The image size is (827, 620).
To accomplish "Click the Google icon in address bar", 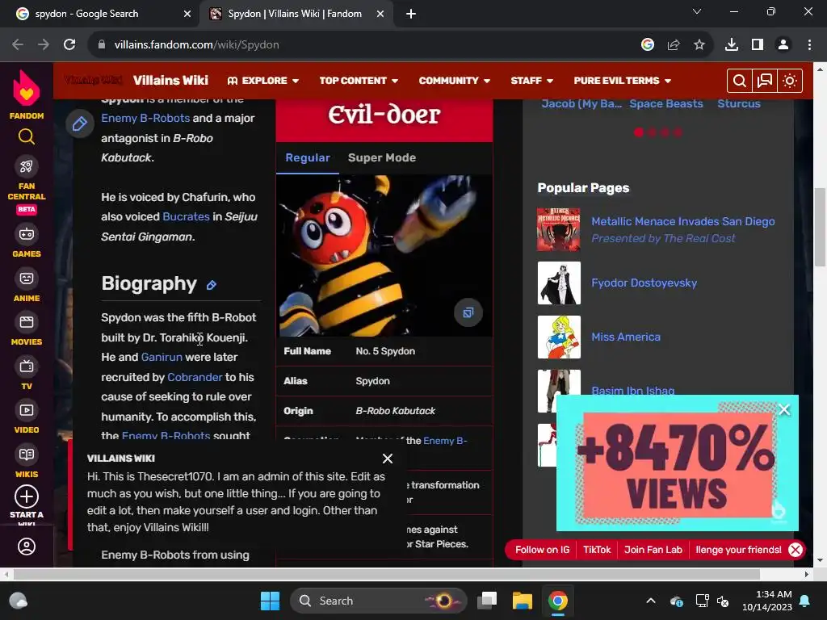I will click(648, 45).
